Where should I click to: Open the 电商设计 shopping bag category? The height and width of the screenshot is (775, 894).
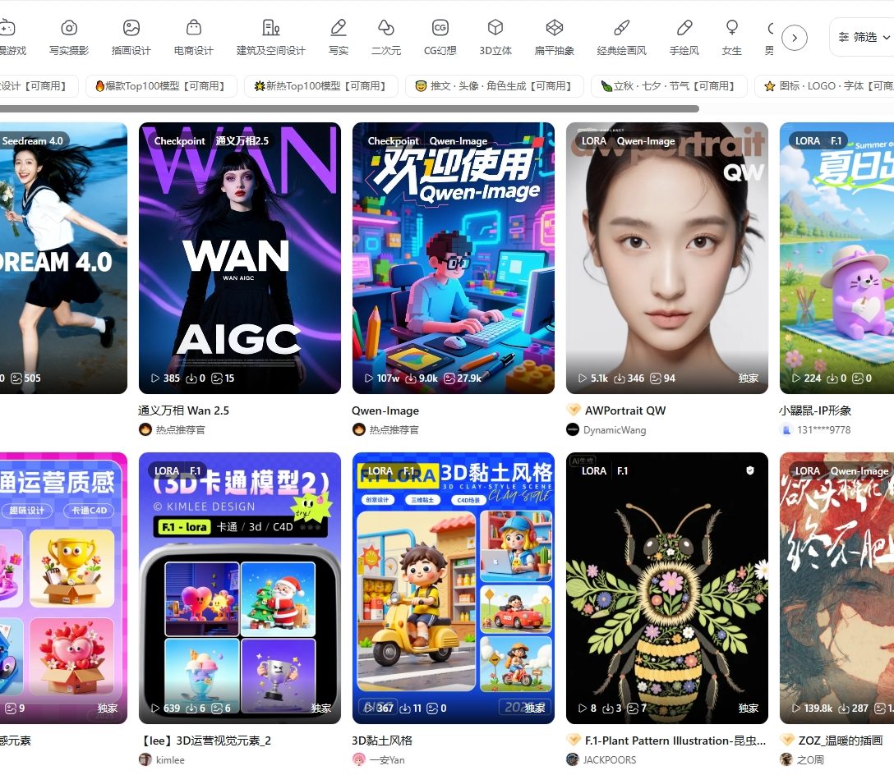tap(194, 29)
